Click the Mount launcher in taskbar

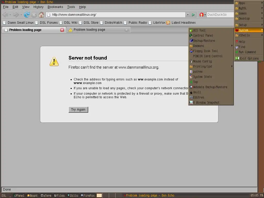(32, 195)
